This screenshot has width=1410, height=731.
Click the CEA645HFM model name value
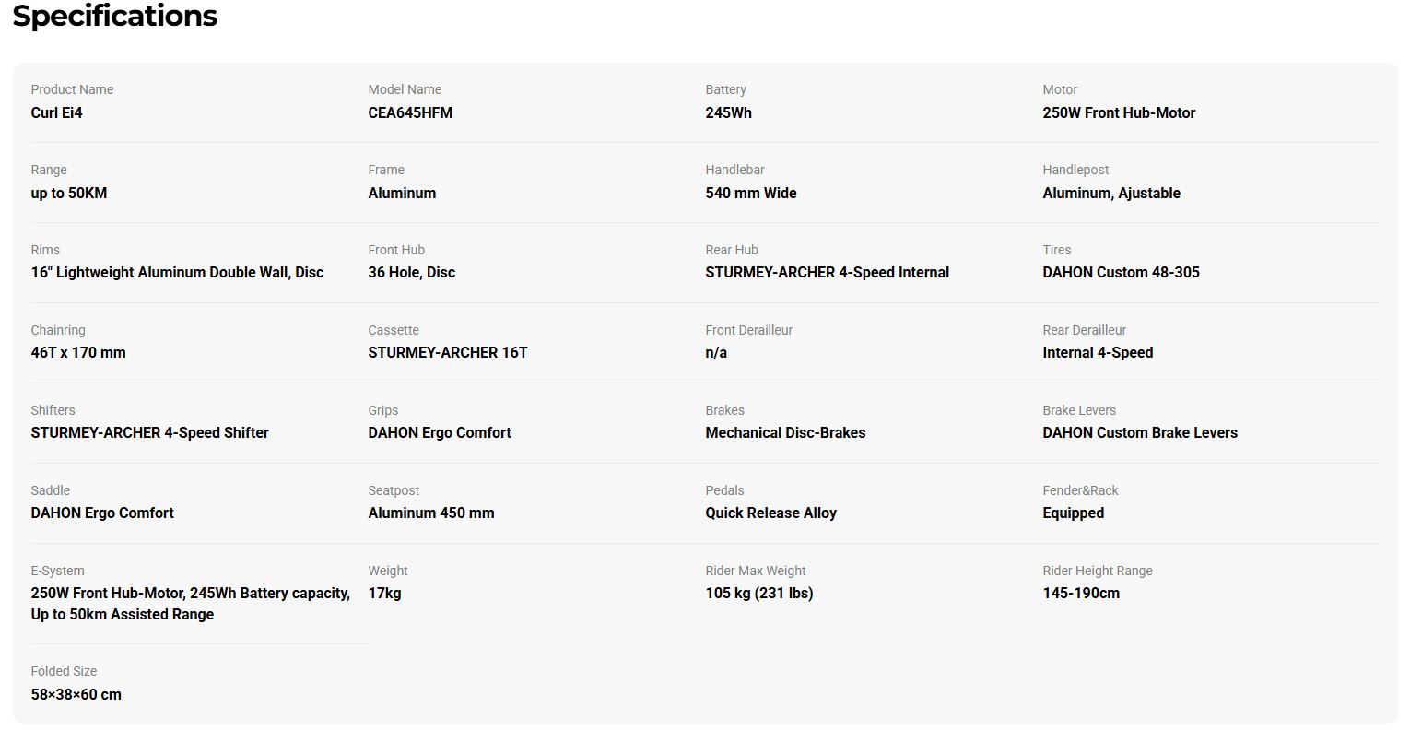pos(410,112)
